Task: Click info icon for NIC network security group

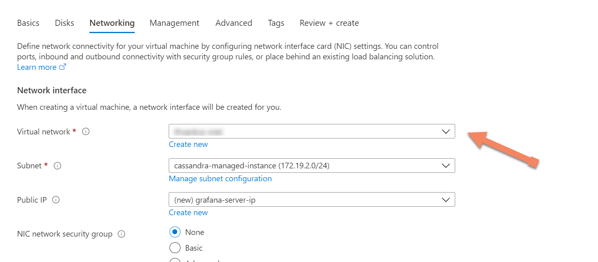Action: (x=121, y=234)
